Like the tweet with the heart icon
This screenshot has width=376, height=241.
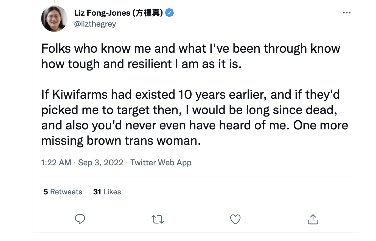click(x=235, y=219)
